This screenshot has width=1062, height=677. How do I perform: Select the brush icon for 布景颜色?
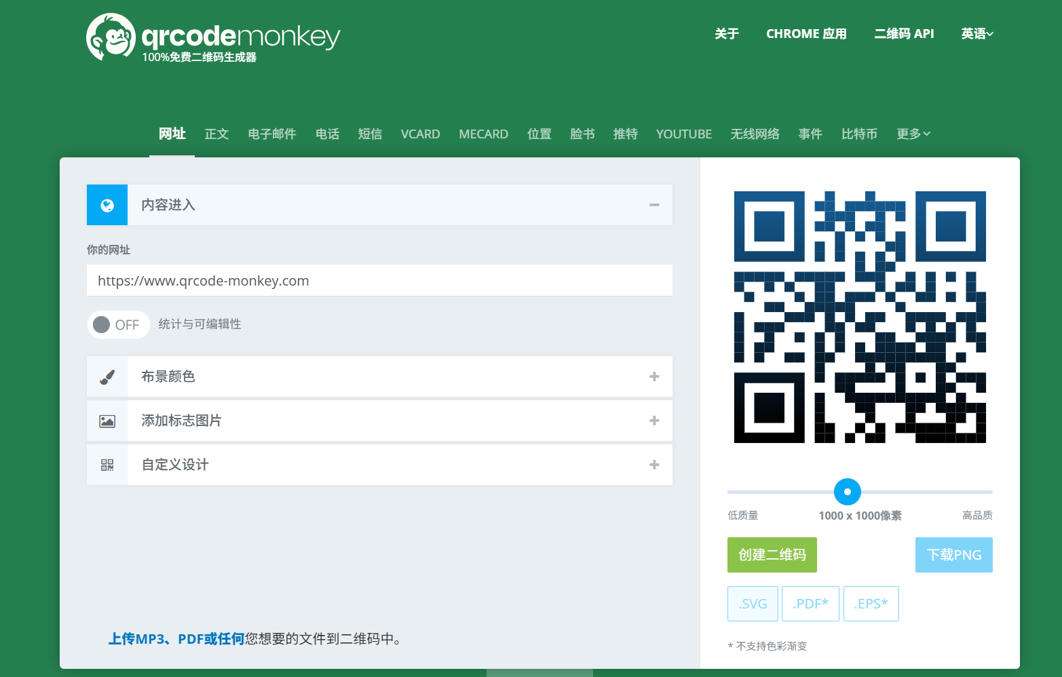pos(107,376)
